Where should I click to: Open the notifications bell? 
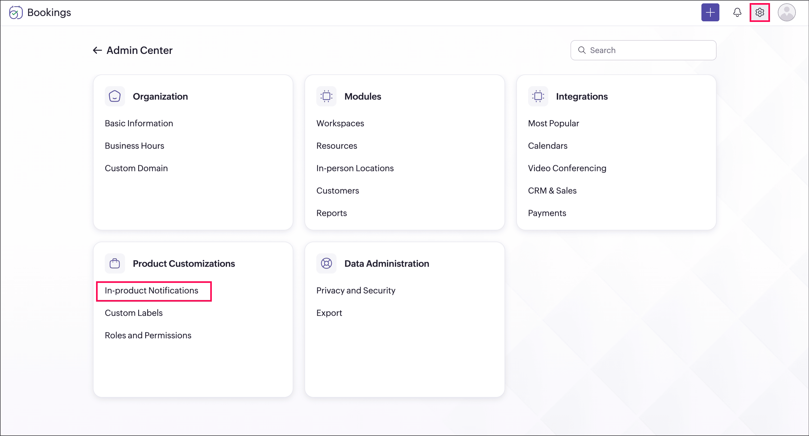coord(737,13)
